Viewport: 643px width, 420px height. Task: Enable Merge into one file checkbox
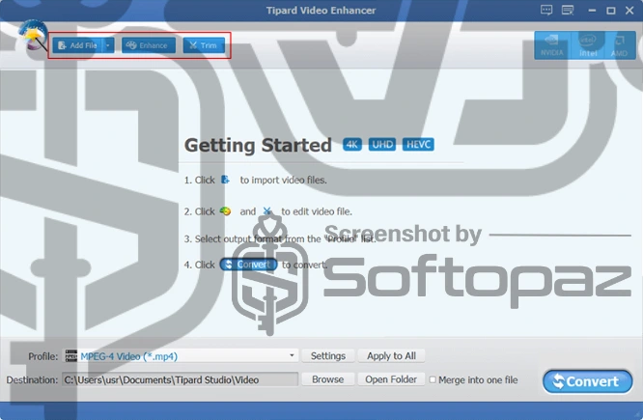(433, 379)
